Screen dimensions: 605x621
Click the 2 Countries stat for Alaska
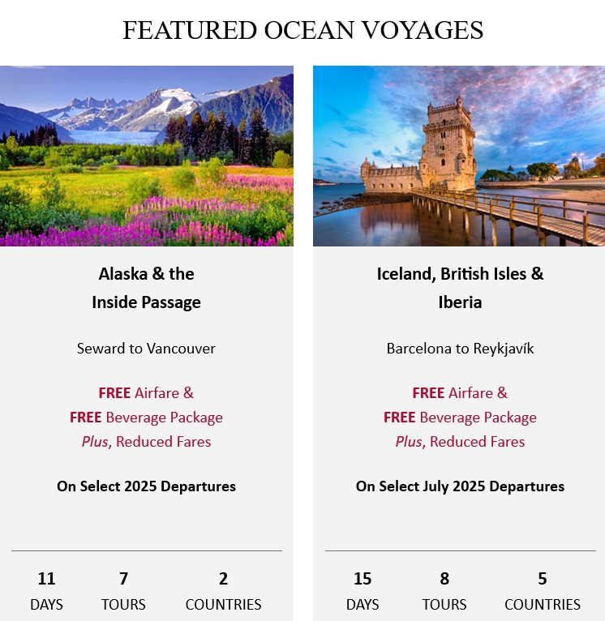223,590
